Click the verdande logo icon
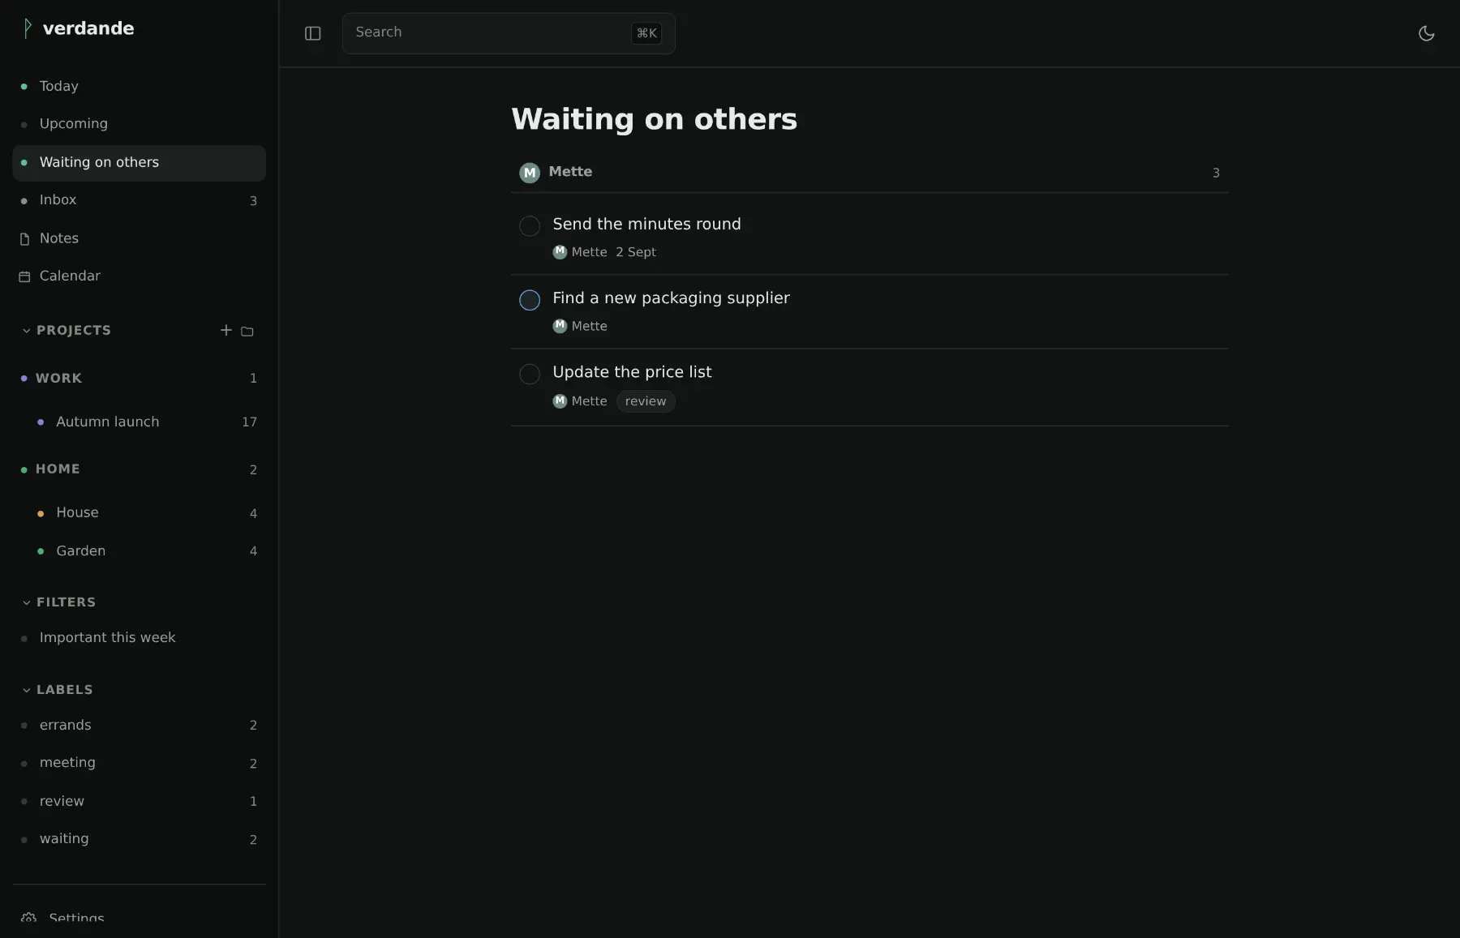1460x938 pixels. [x=28, y=28]
